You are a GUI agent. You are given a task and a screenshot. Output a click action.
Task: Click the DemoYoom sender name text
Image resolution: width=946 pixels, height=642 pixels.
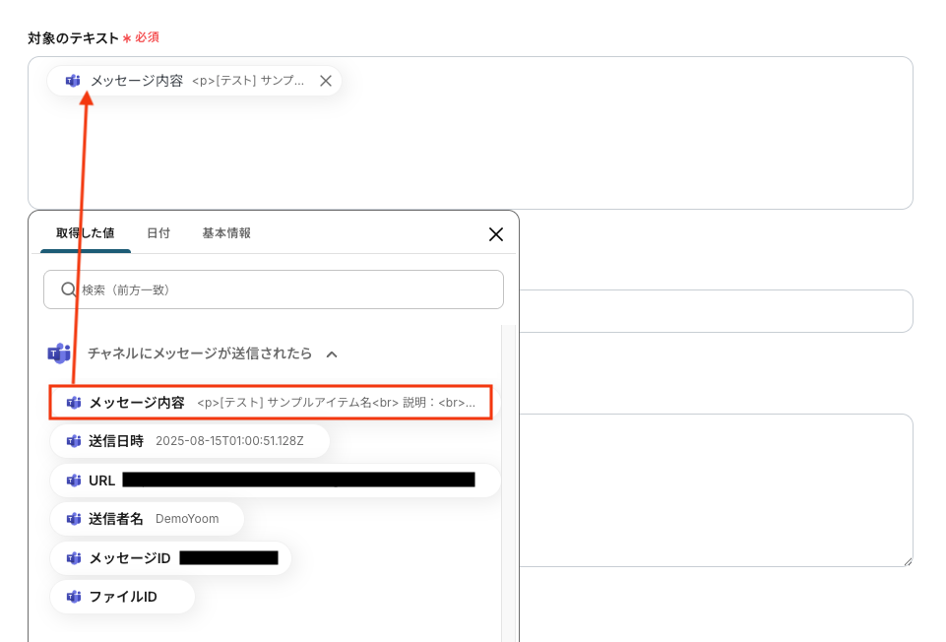click(x=187, y=519)
